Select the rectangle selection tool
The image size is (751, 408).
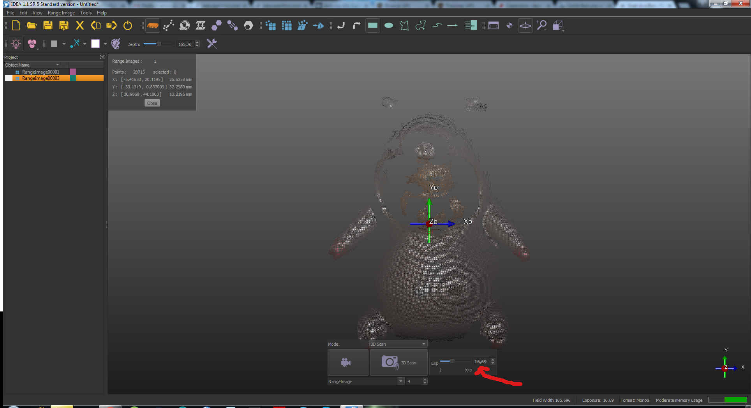click(373, 26)
